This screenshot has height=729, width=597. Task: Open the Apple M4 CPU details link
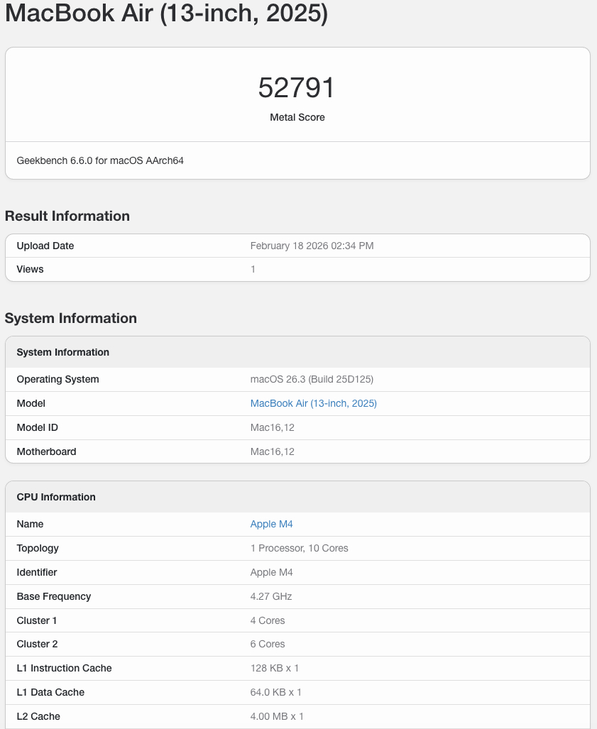tap(271, 524)
